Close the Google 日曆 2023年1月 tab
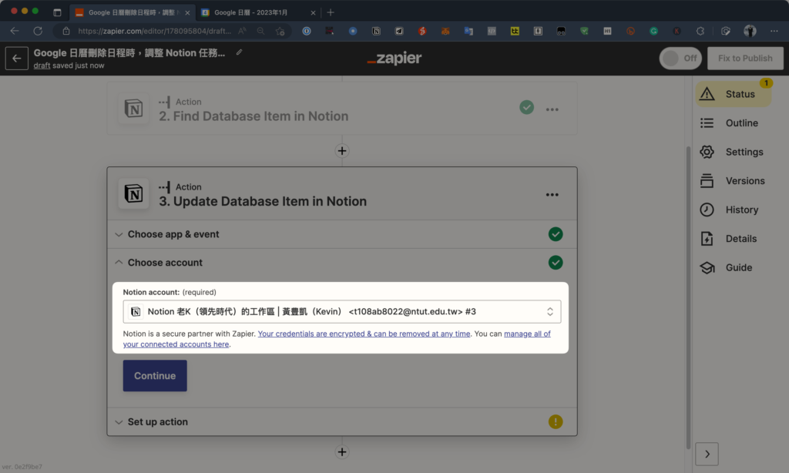The height and width of the screenshot is (473, 789). click(x=313, y=12)
